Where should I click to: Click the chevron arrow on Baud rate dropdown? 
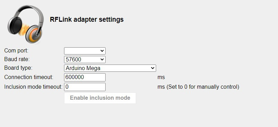tap(102, 59)
